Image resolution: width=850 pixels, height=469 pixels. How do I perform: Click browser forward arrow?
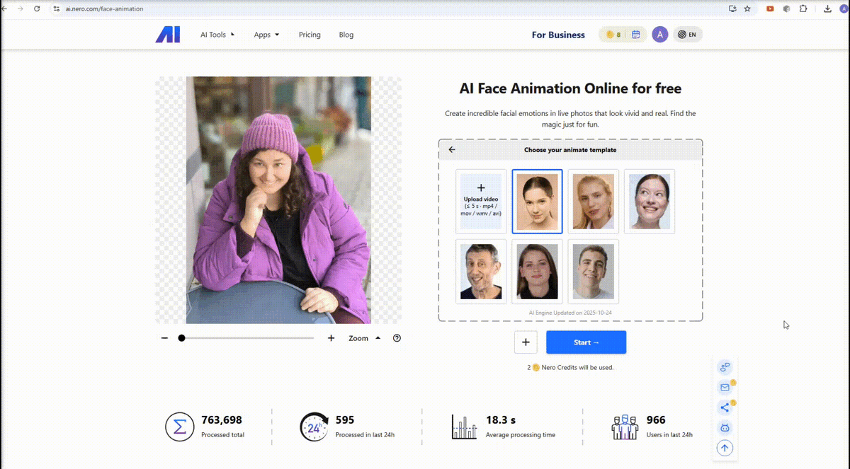pyautogui.click(x=21, y=8)
